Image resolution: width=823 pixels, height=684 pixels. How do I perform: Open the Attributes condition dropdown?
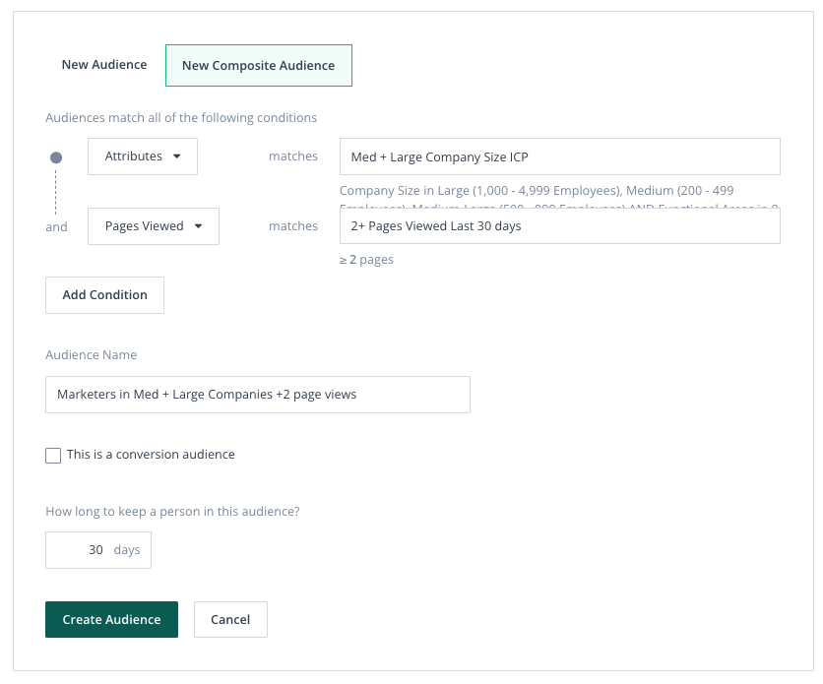(142, 156)
